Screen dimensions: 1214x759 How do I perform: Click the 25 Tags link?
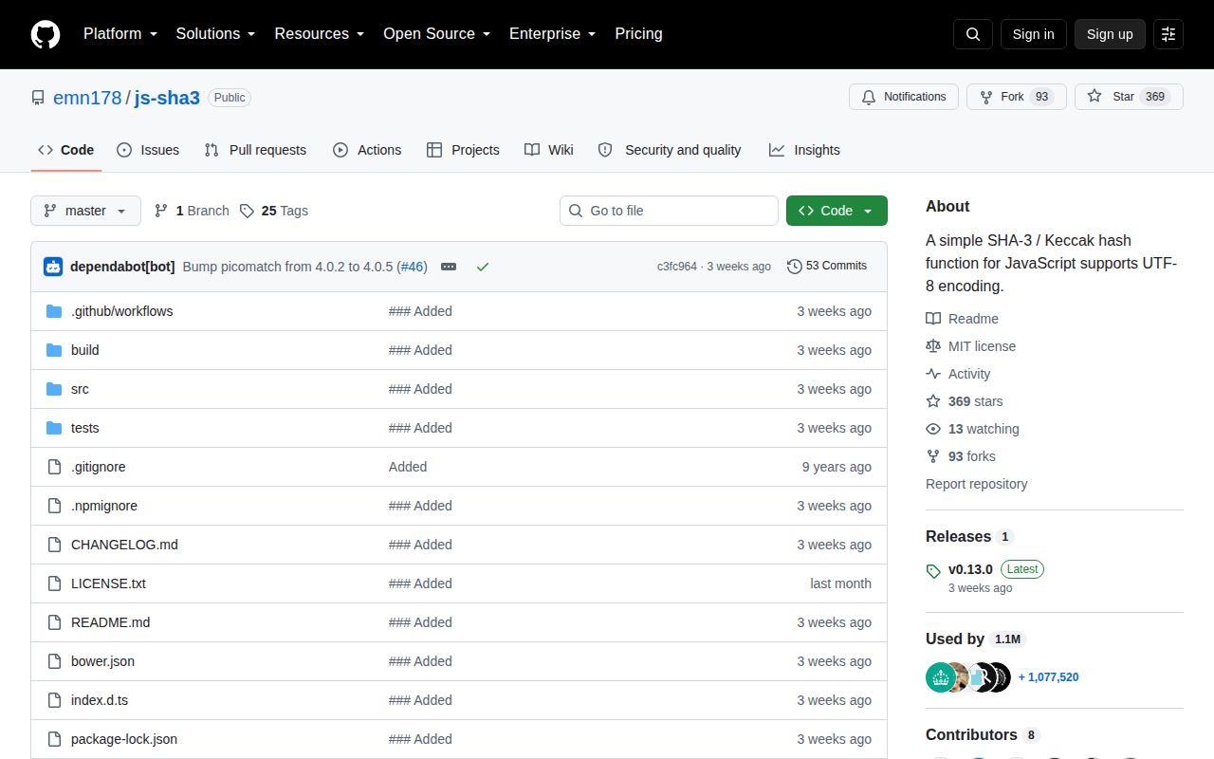(x=274, y=211)
